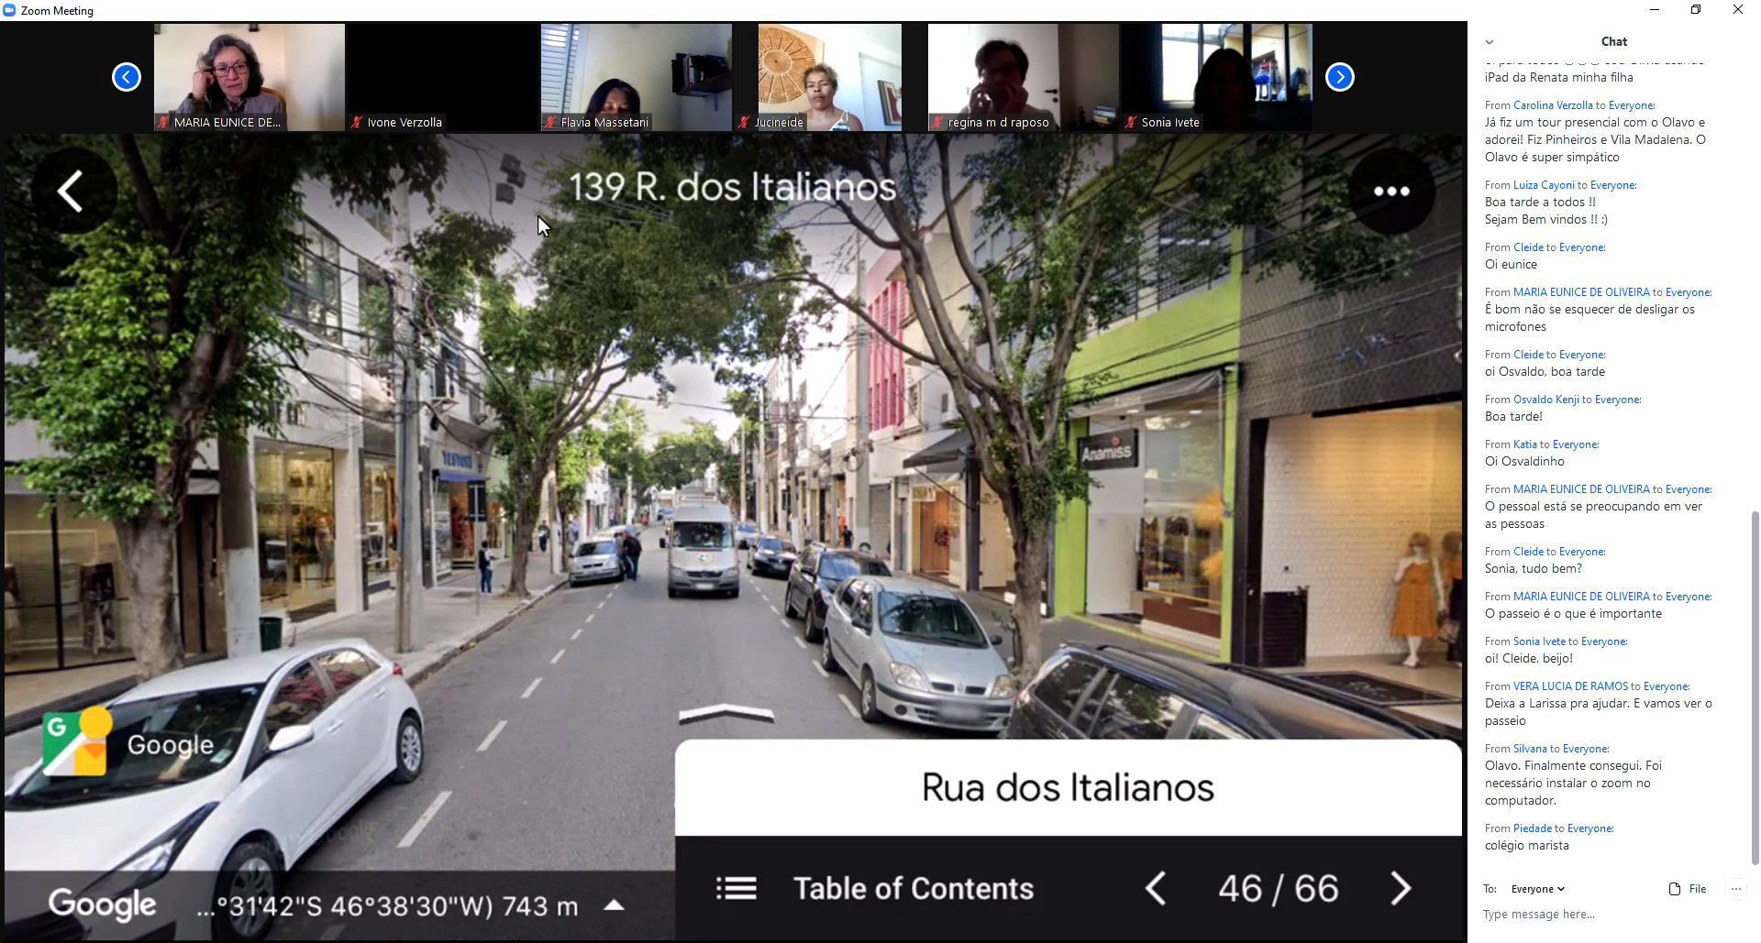Click the chat panel scrollbar

pos(1755,687)
